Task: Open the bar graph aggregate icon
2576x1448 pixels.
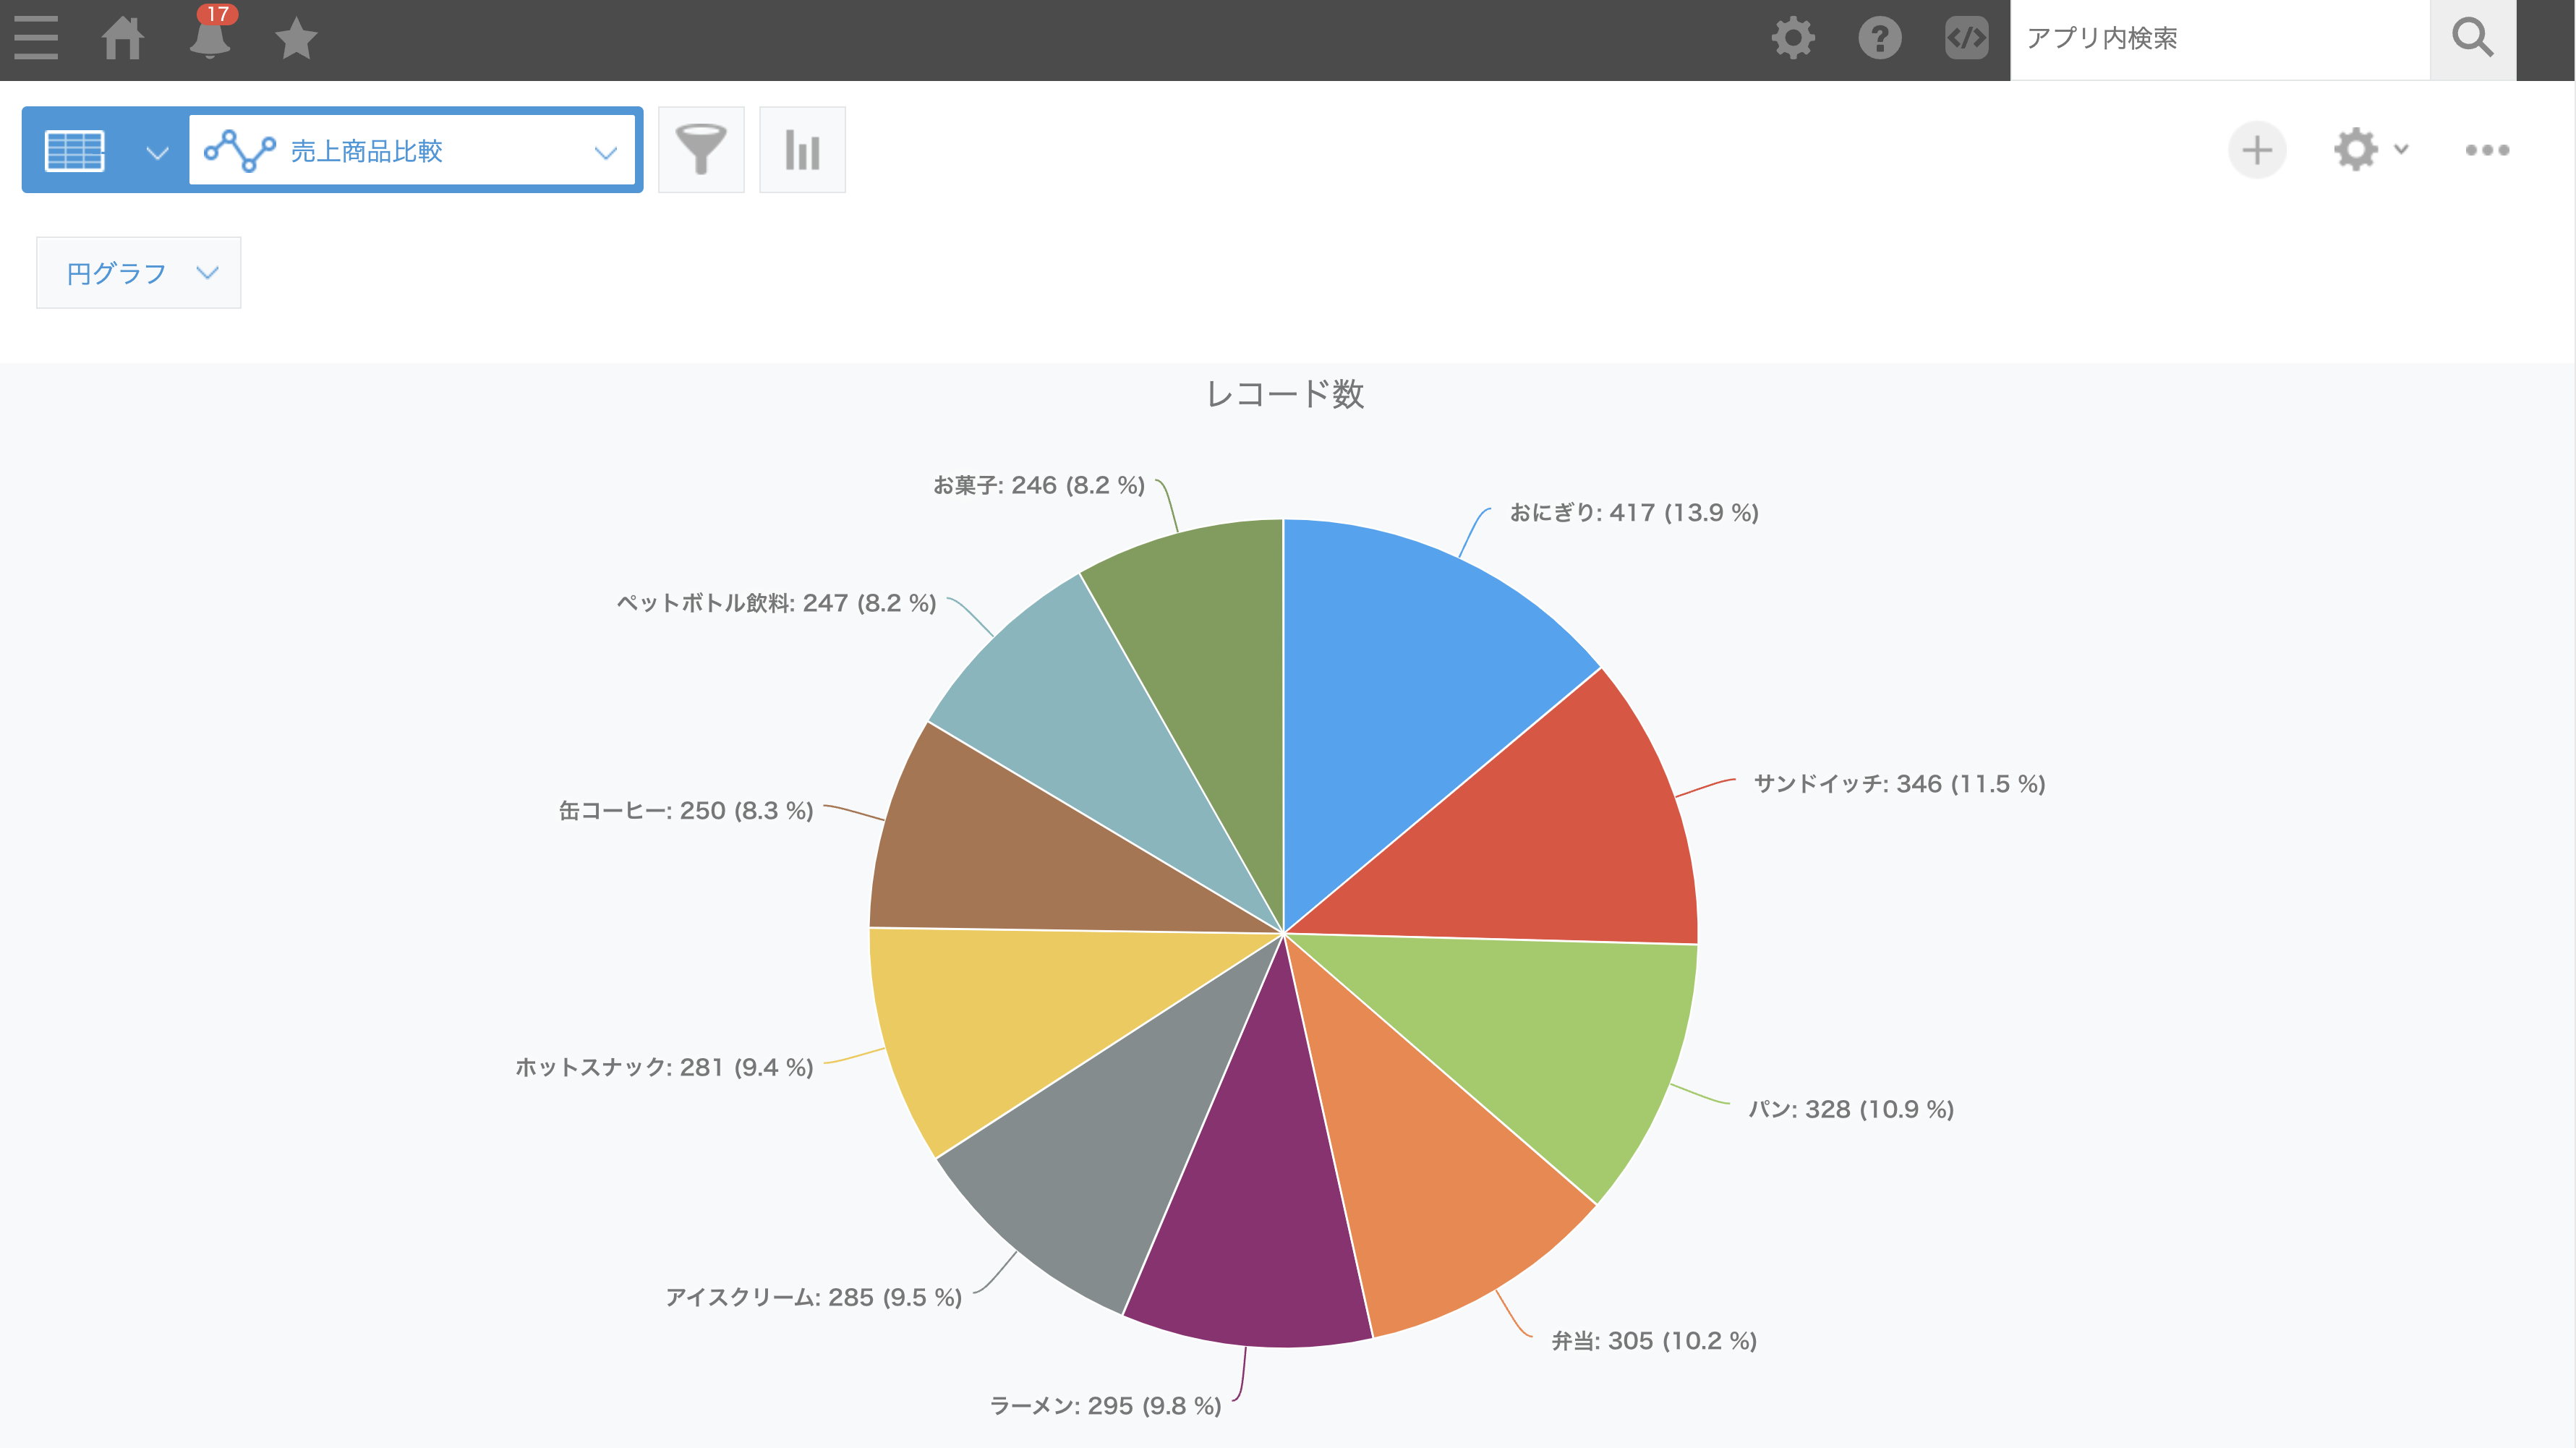Action: coord(802,150)
